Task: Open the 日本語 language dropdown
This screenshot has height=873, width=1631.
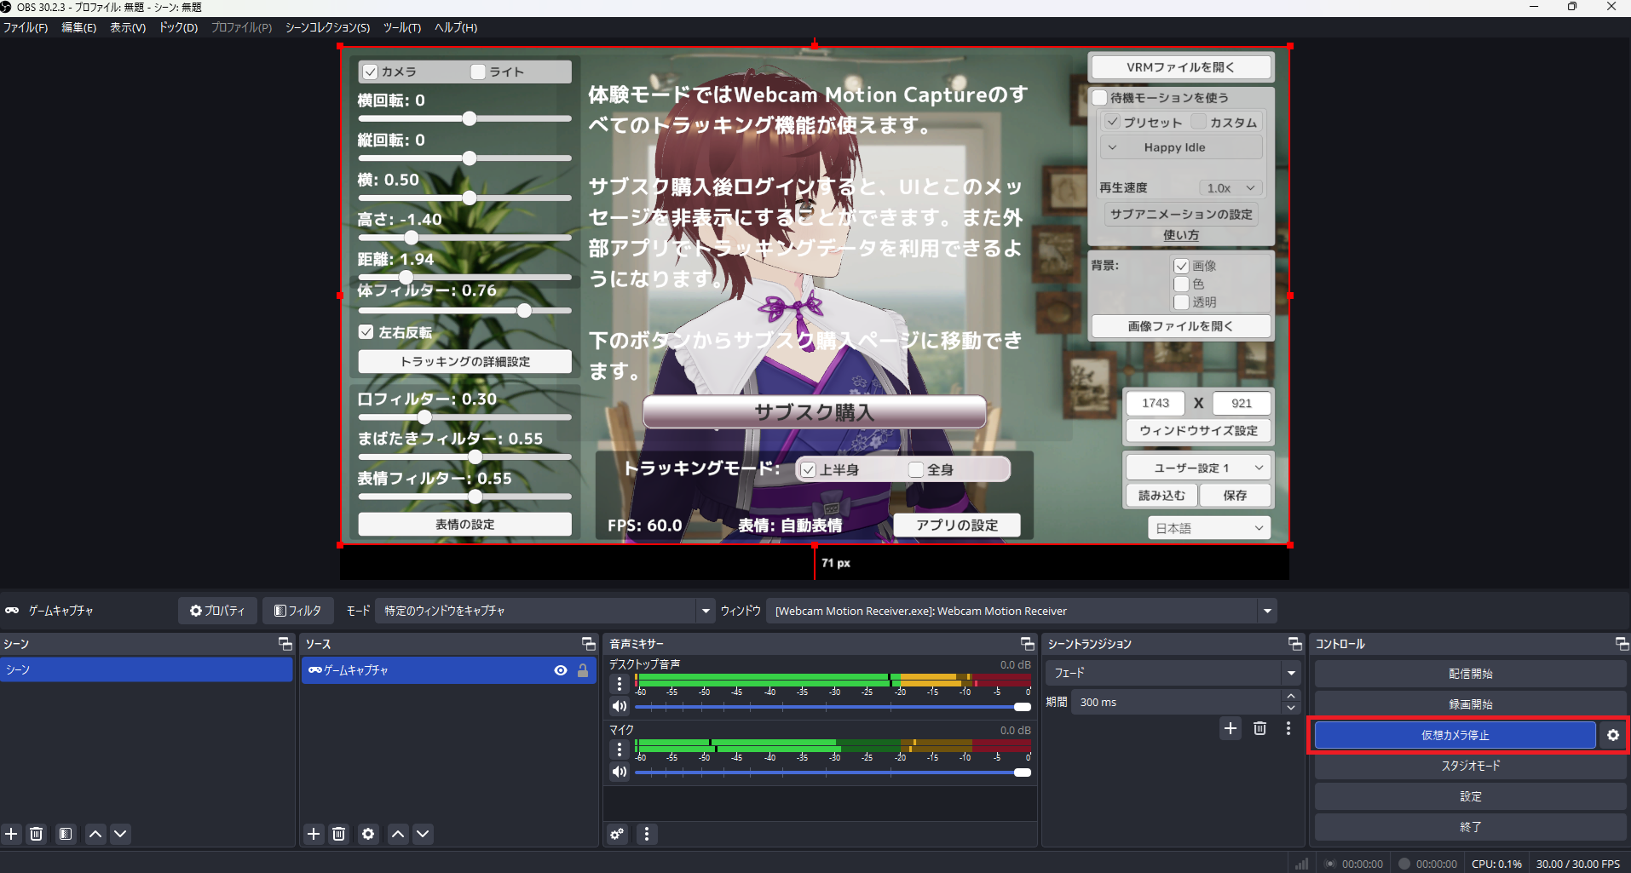Action: [1209, 528]
